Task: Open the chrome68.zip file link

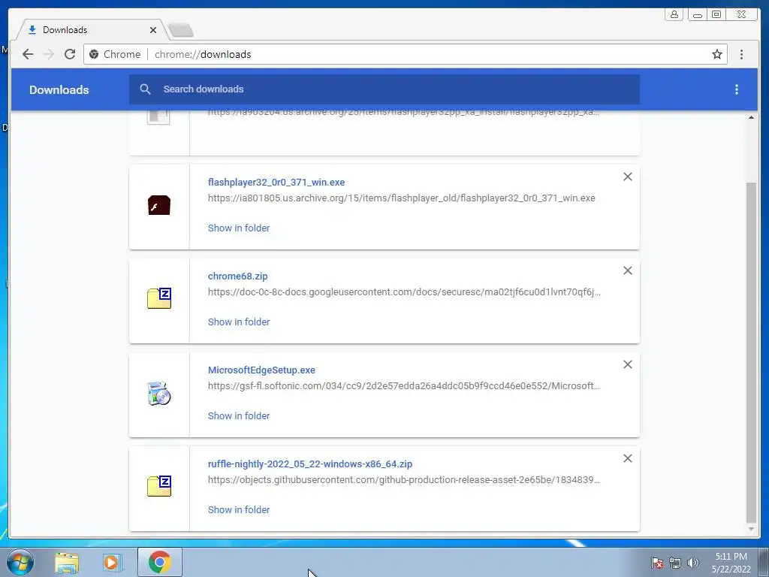Action: tap(238, 276)
